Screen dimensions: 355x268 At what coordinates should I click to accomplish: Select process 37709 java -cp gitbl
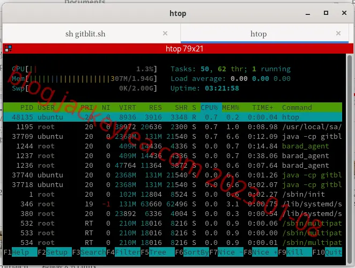click(173, 137)
